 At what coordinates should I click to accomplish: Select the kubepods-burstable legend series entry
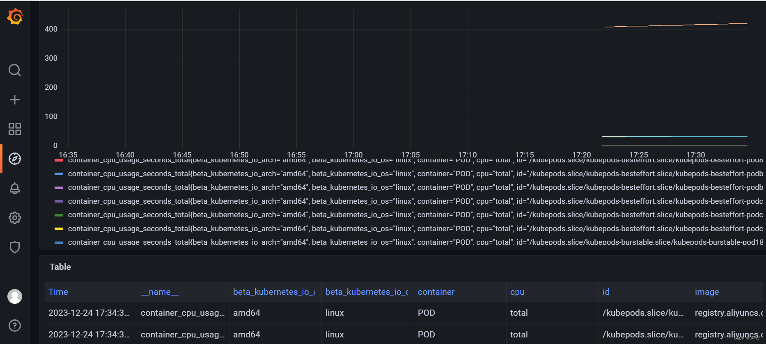tap(415, 242)
